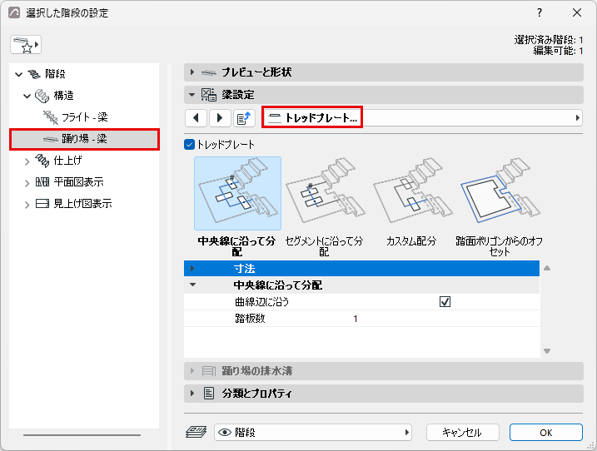Expand the 踊り場の排水溝 panel
This screenshot has height=451, width=597.
pyautogui.click(x=192, y=370)
